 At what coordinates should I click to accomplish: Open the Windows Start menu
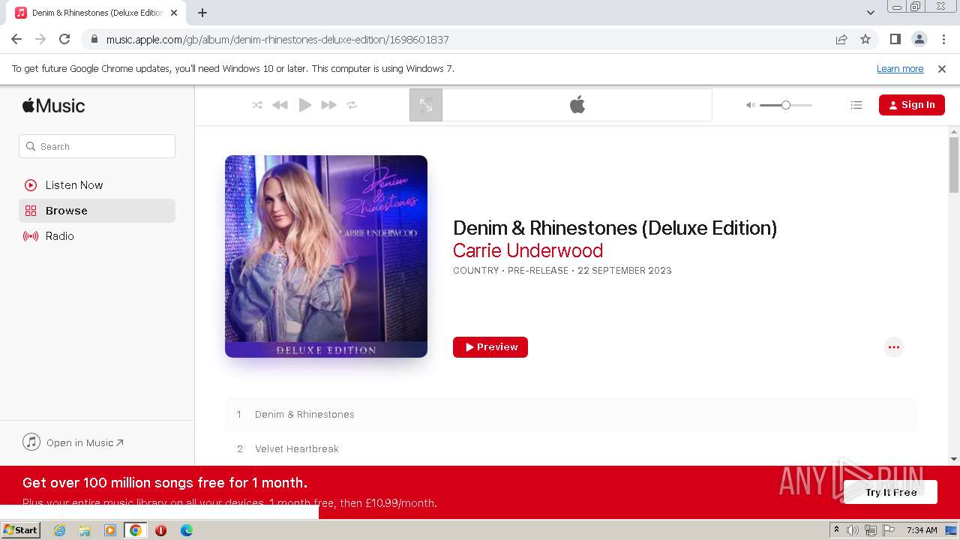tap(20, 530)
